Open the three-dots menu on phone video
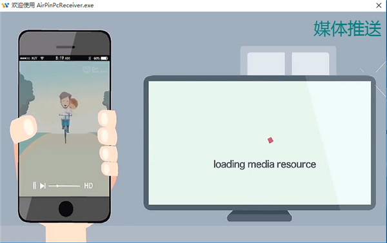Image resolution: width=387 pixels, height=243 pixels. (104, 72)
